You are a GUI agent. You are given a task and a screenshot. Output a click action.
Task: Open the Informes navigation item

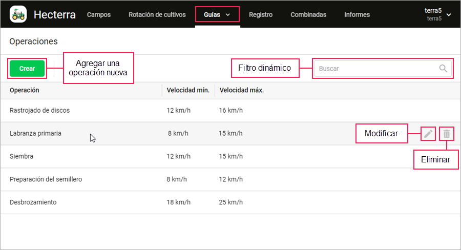357,15
